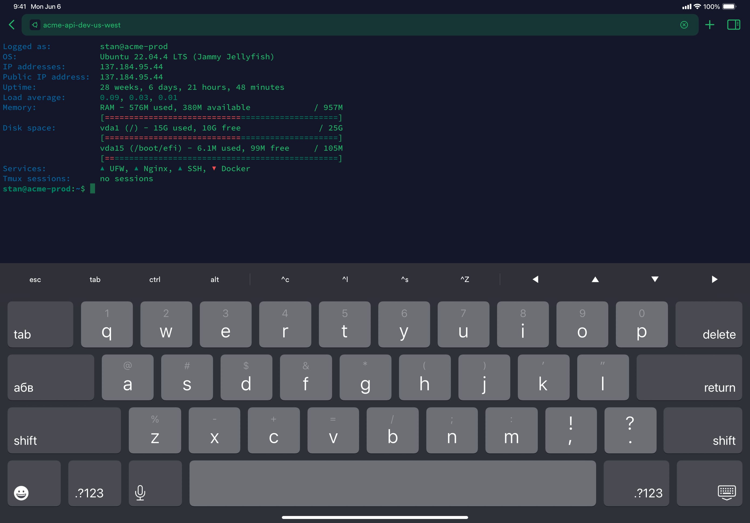Viewport: 750px width, 523px height.
Task: Tap the w key
Action: (x=166, y=324)
